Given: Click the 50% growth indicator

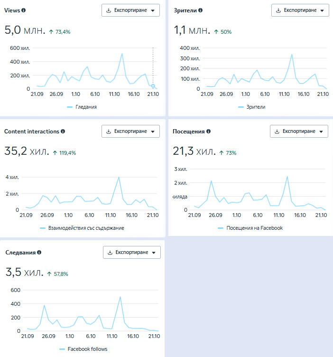Looking at the screenshot, I should click(223, 32).
